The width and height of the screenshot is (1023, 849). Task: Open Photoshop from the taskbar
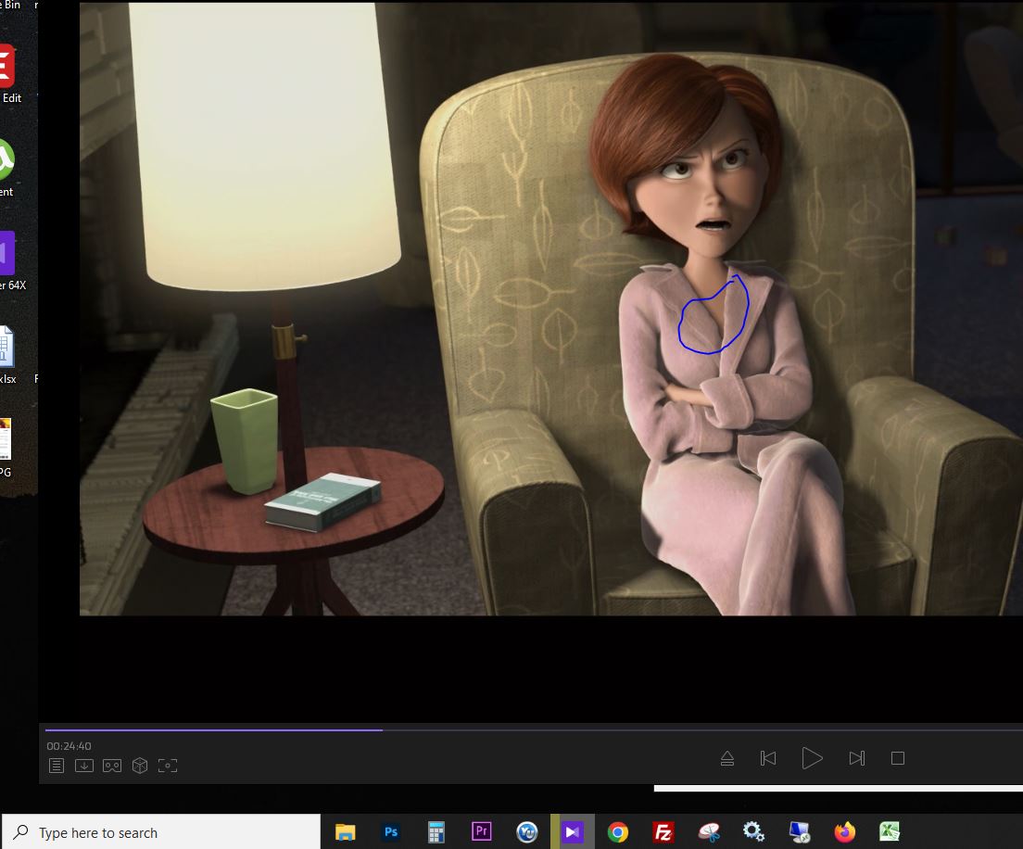coord(391,832)
